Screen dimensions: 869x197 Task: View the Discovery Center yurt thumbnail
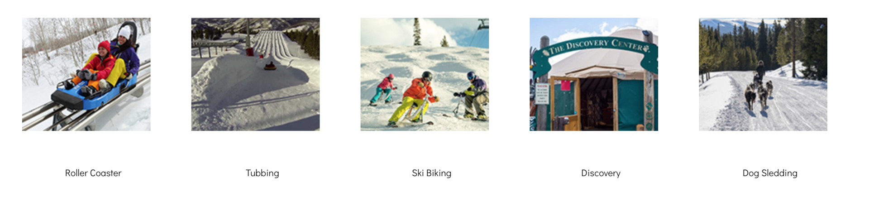[594, 74]
